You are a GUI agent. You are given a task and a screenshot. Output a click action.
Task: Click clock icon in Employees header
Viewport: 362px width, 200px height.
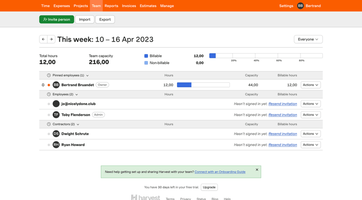point(49,94)
